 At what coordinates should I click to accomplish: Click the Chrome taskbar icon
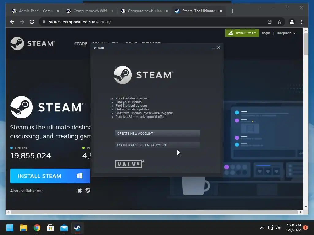(x=37, y=228)
